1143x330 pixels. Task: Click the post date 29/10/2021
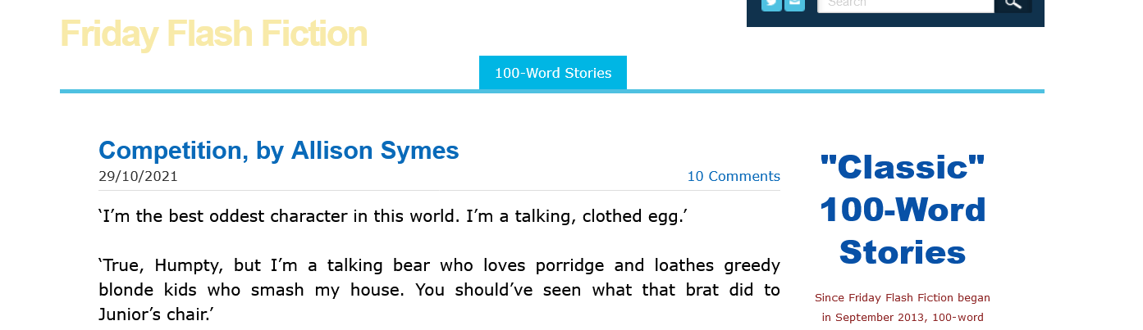138,176
